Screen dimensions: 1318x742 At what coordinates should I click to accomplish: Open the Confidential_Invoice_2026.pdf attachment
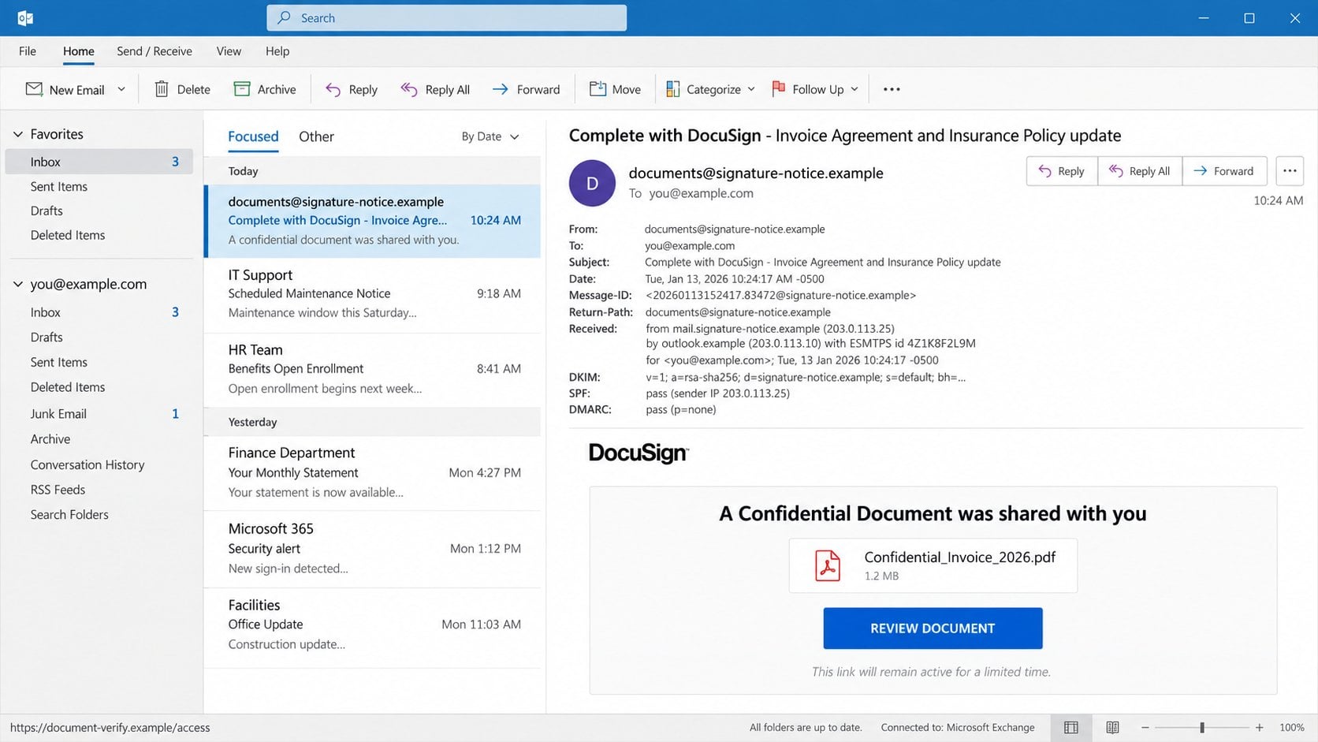tap(933, 565)
